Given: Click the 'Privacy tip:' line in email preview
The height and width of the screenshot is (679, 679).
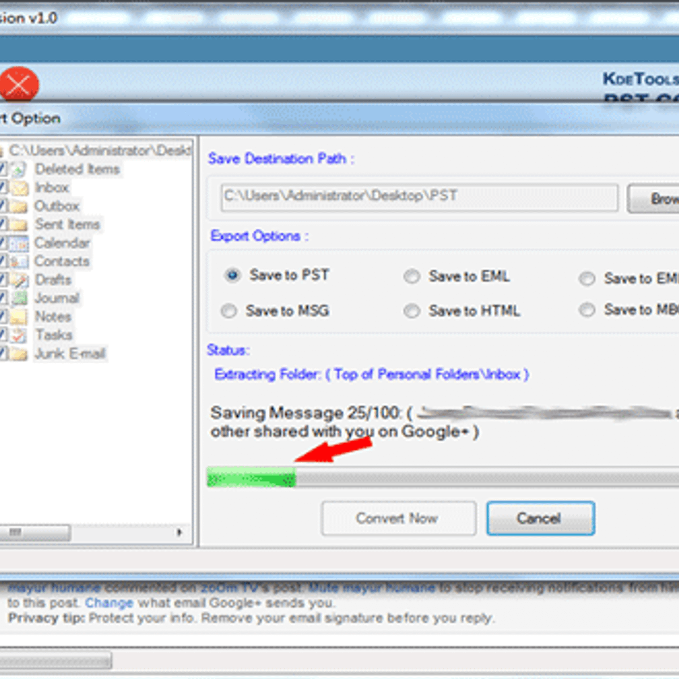Looking at the screenshot, I should point(251,618).
